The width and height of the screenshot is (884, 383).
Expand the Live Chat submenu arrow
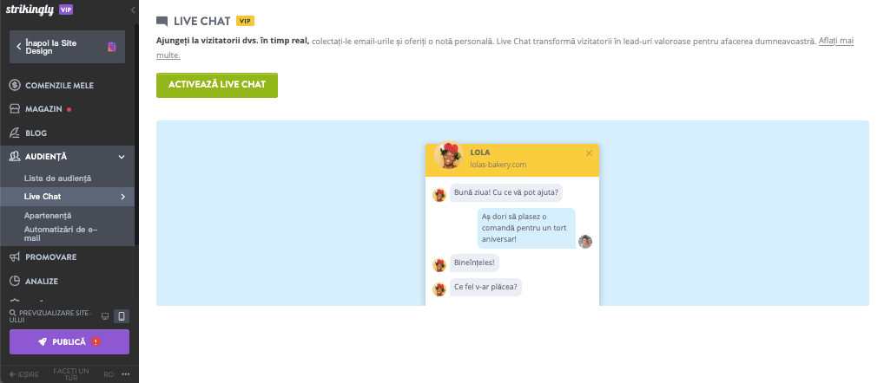[x=123, y=197]
